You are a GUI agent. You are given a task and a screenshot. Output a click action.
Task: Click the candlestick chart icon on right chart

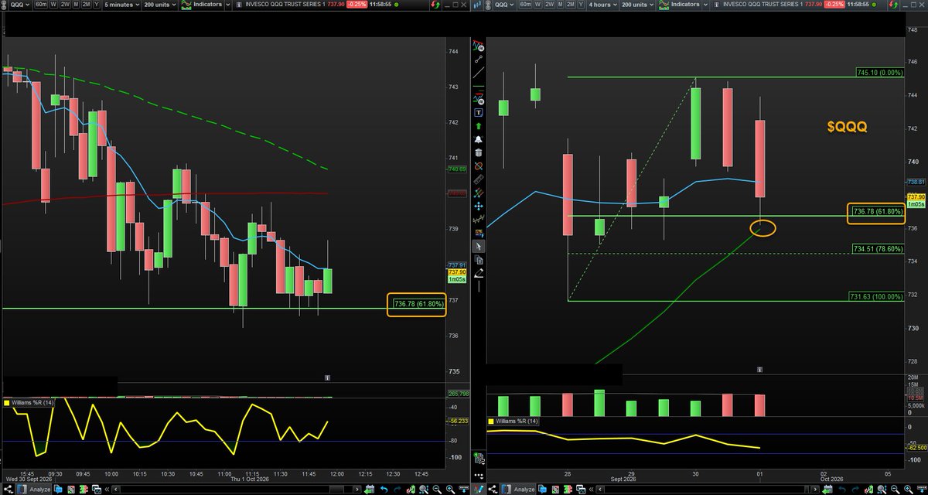[x=479, y=5]
